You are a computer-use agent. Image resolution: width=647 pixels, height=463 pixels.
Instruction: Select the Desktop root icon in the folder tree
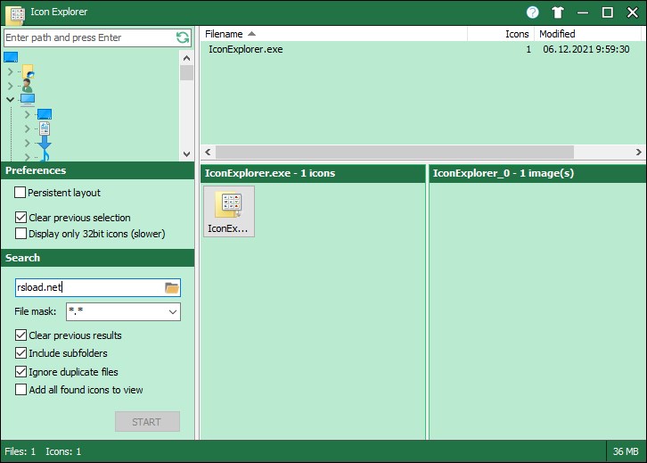[11, 57]
